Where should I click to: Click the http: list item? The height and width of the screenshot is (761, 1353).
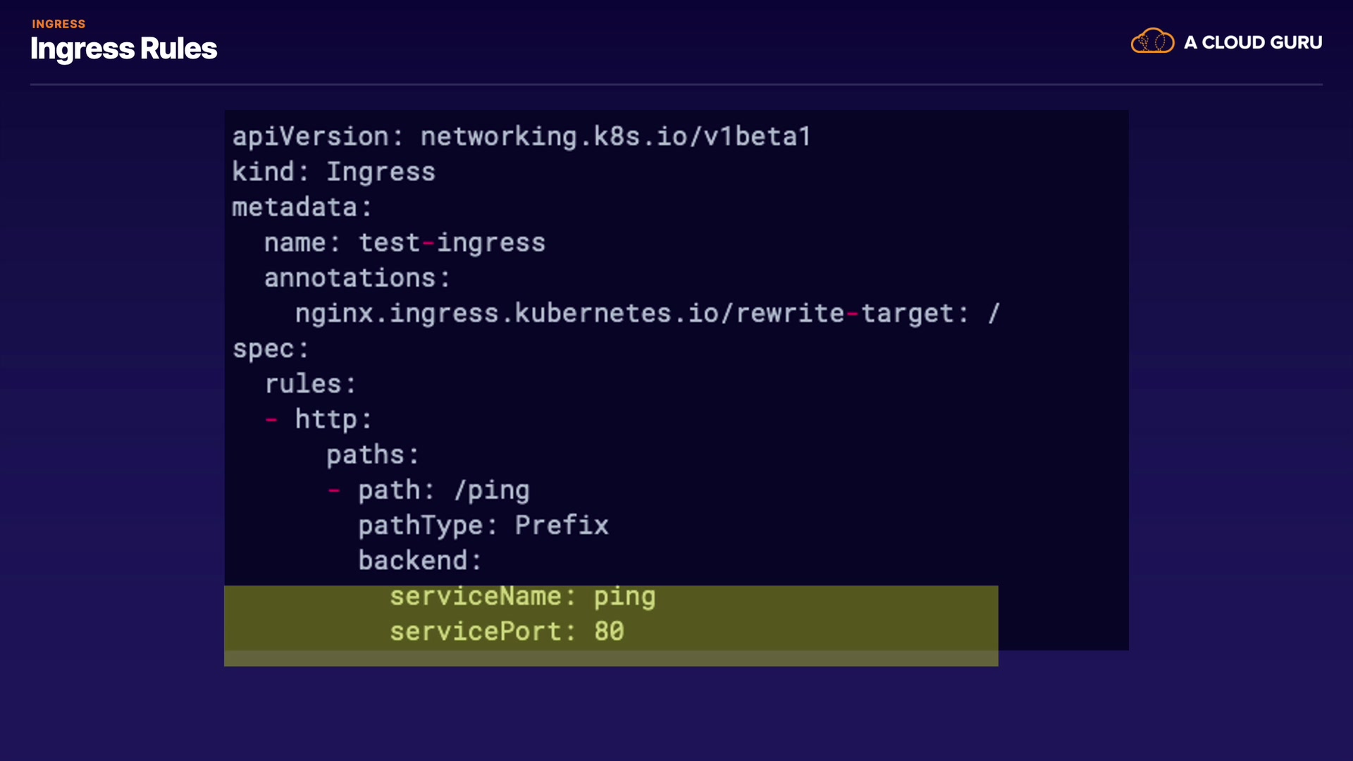(333, 419)
